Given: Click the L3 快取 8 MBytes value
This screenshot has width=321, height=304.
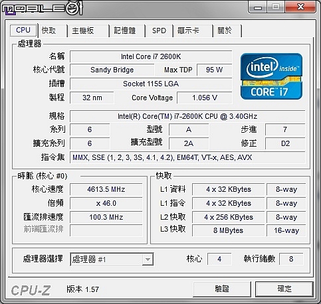Looking at the screenshot, I should pos(229,230).
